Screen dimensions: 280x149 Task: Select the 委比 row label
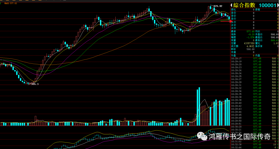pos(233,10)
